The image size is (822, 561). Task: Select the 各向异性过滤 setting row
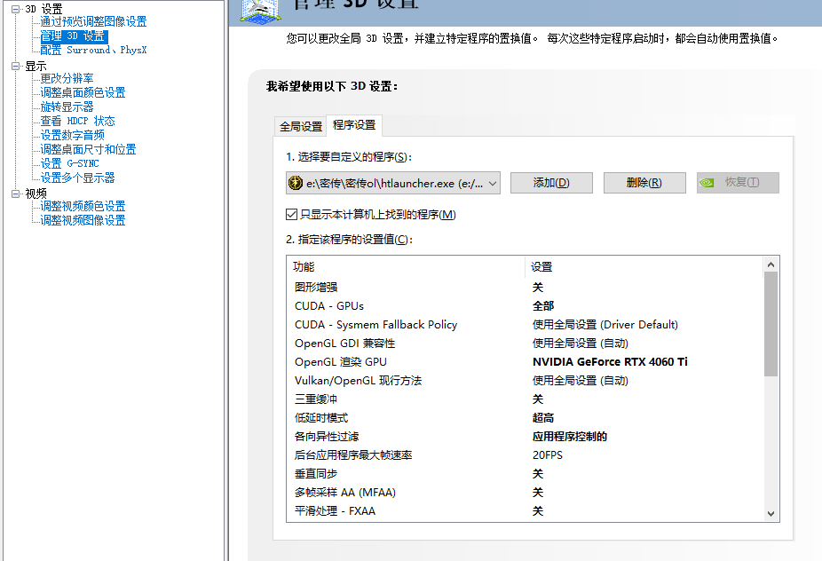pos(526,436)
